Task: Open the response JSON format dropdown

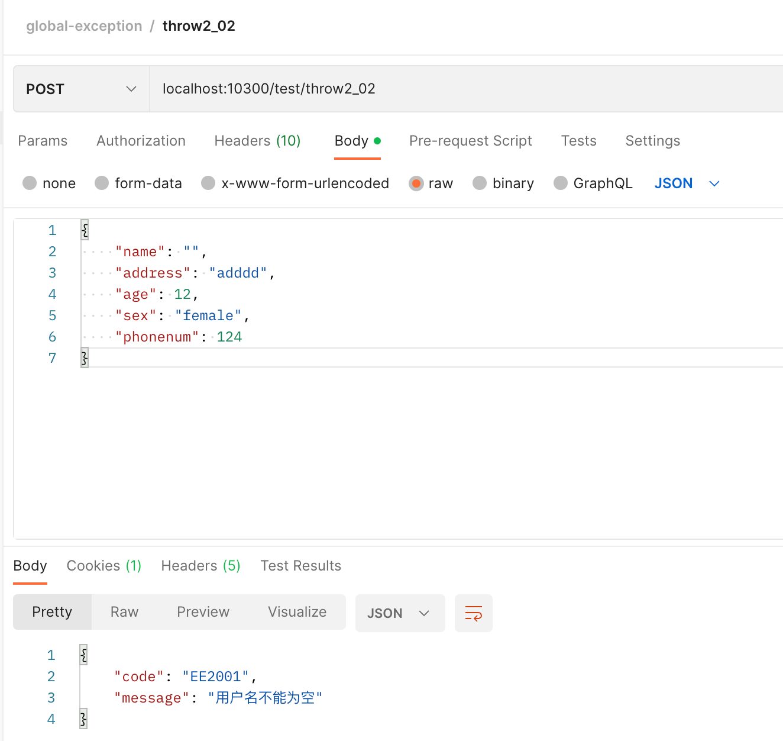Action: click(399, 613)
